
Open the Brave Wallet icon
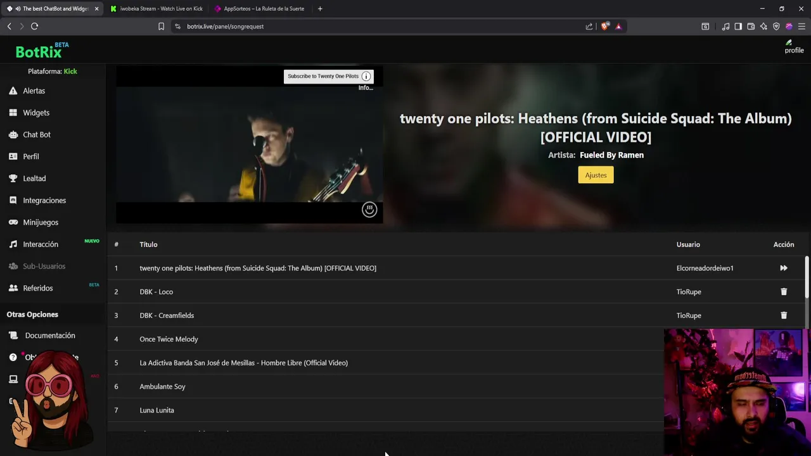point(751,27)
